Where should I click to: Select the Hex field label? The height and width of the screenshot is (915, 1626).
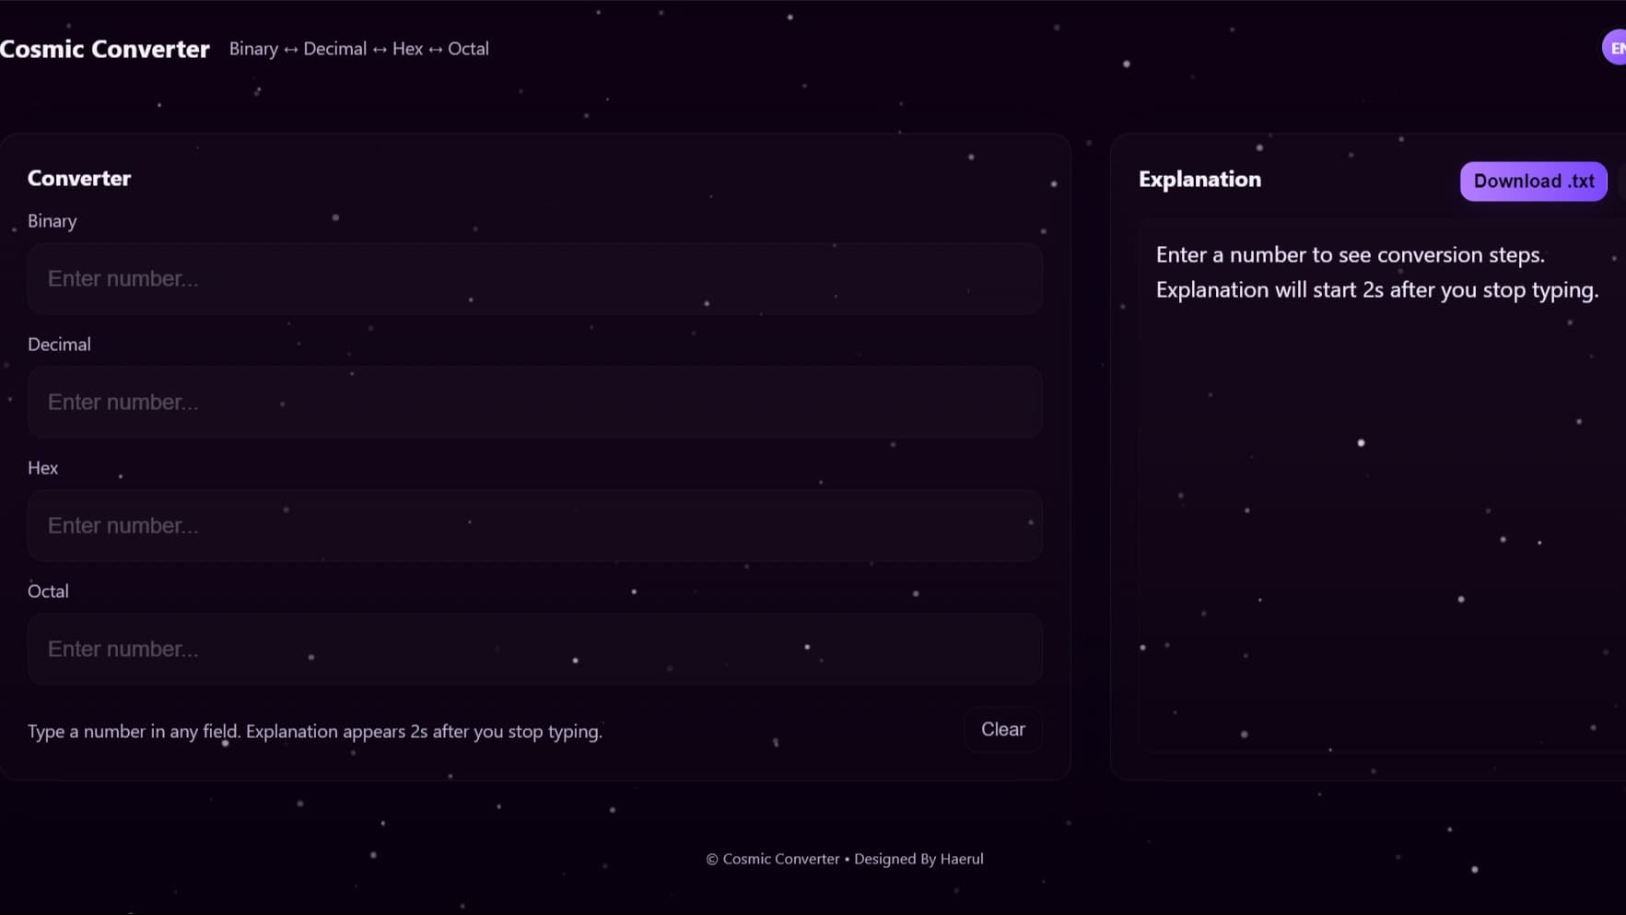pos(42,467)
